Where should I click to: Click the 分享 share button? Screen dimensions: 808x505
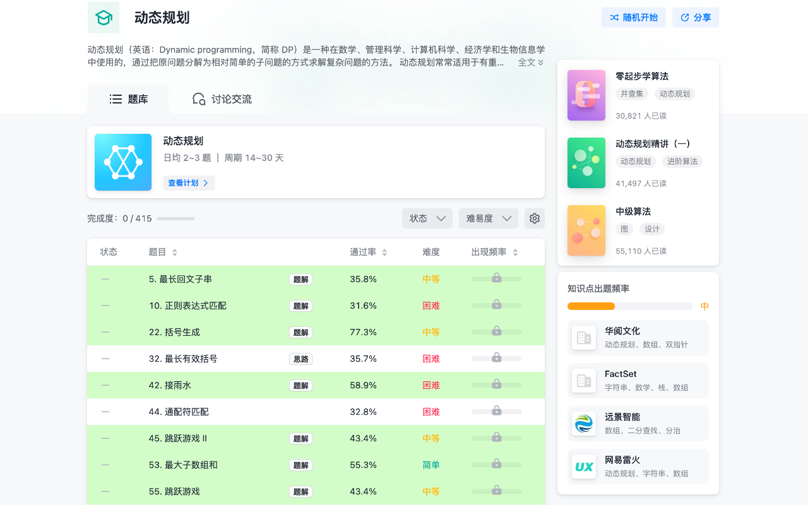tap(695, 17)
